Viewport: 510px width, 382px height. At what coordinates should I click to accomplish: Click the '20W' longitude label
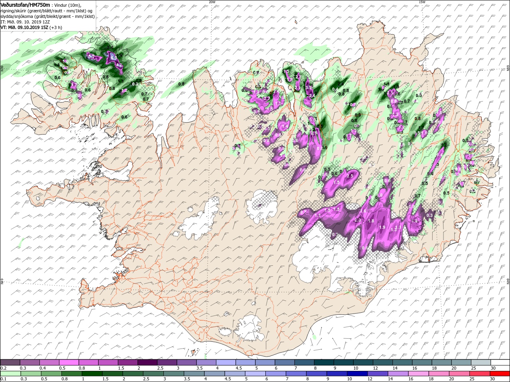(212, 2)
